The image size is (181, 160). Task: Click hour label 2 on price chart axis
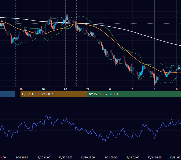click(132, 89)
